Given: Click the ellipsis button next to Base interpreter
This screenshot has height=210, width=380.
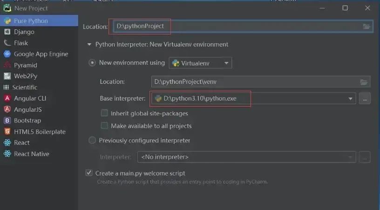Looking at the screenshot, I should (365, 98).
